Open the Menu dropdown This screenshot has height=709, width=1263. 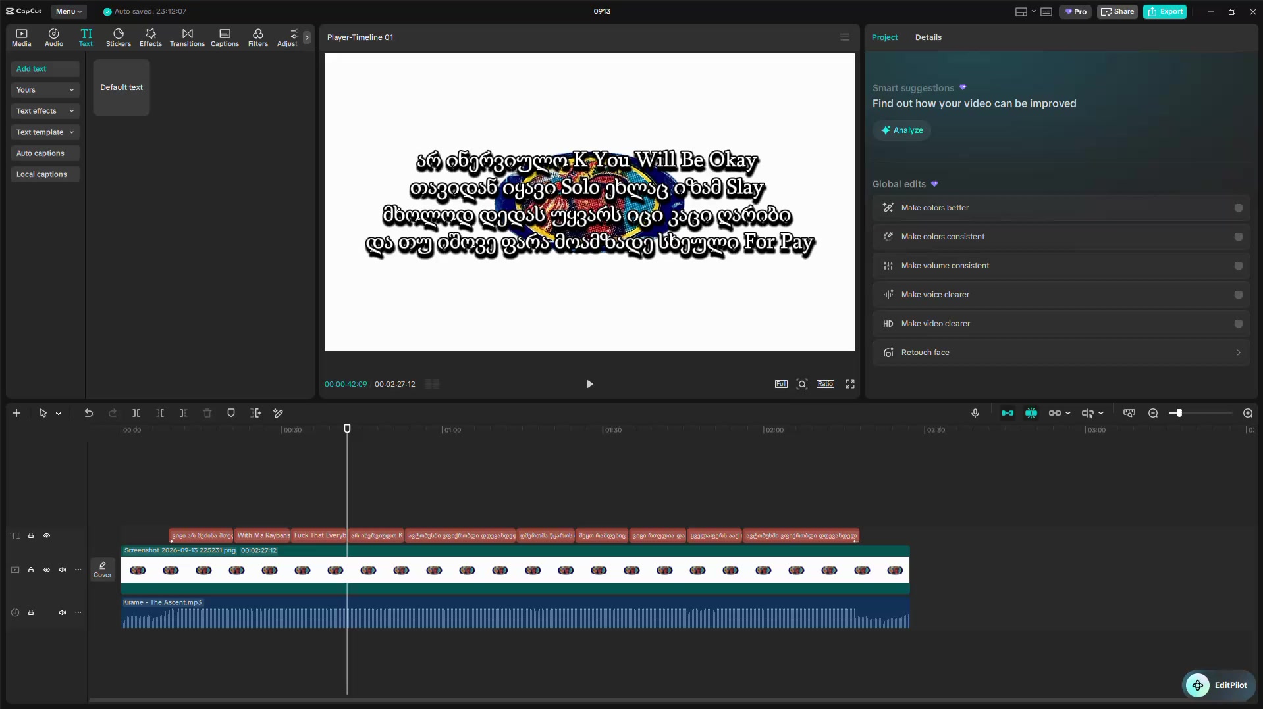tap(68, 11)
